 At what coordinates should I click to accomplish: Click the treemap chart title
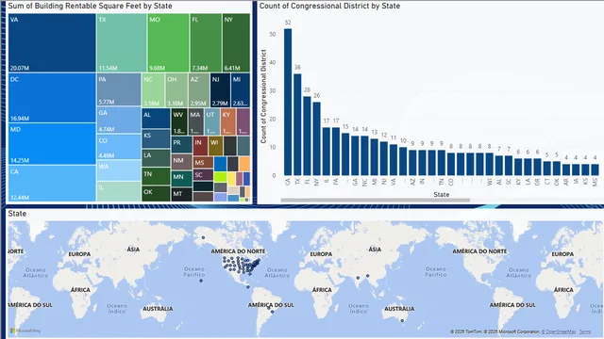(x=91, y=6)
